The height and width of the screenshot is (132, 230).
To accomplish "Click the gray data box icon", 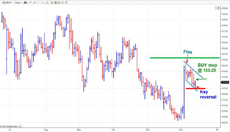I will [x=59, y=3].
